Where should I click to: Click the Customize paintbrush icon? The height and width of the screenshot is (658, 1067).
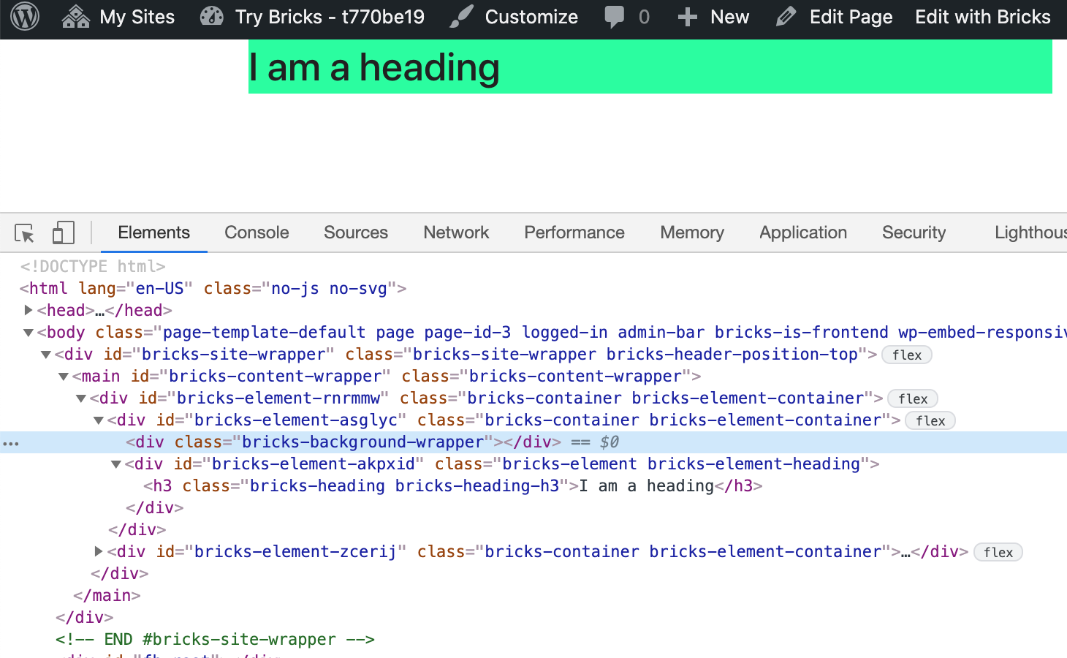[x=461, y=16]
